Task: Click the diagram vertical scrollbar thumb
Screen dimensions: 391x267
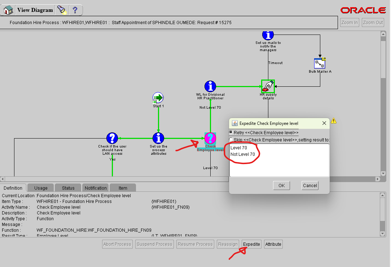Action: [x=383, y=60]
